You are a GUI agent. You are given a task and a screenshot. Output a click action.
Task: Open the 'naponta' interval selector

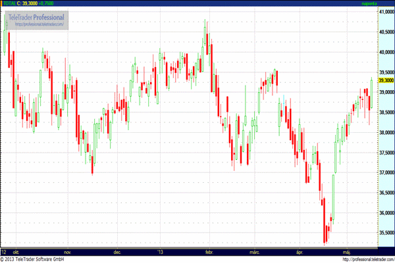coord(371,3)
